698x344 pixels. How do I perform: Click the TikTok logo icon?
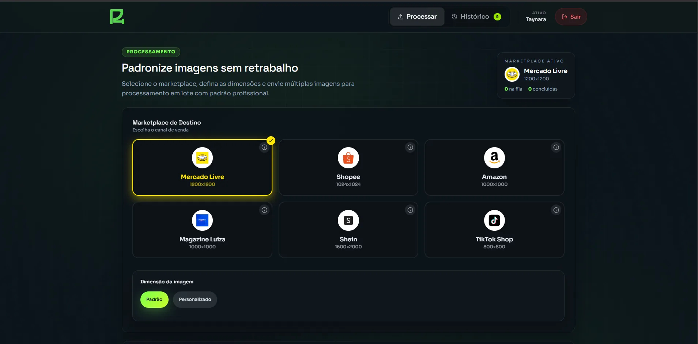click(x=494, y=220)
